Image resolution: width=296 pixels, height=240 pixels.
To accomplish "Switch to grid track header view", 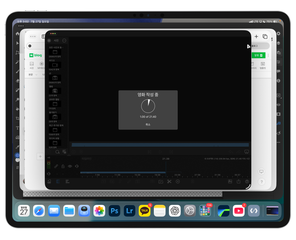I will point(67,181).
